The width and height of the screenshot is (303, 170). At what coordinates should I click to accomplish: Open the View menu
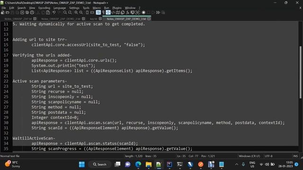(32, 8)
